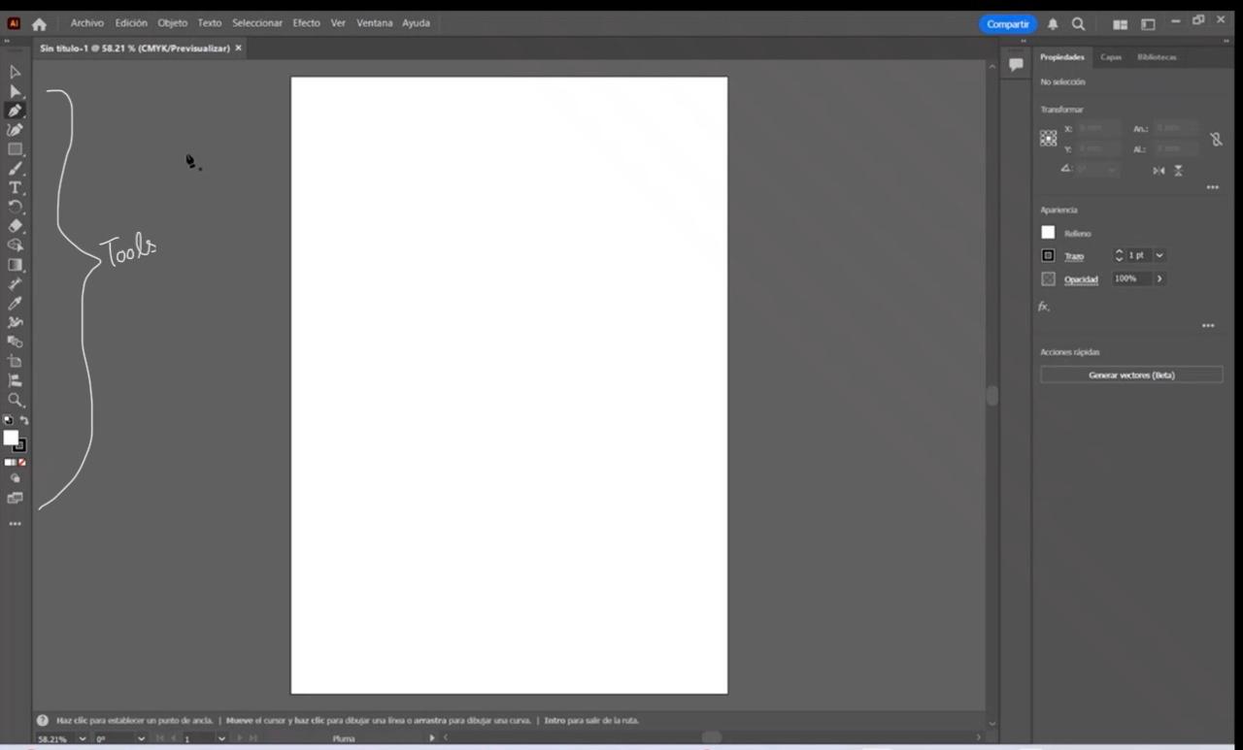The height and width of the screenshot is (750, 1243).
Task: Open the Edición menu
Action: click(x=131, y=23)
